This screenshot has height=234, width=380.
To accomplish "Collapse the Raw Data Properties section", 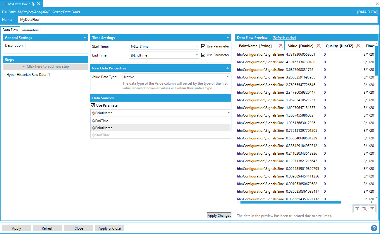I will tap(228, 68).
